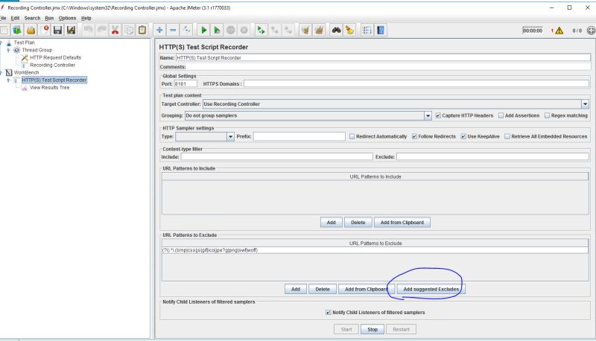Viewport: 596px width, 341px height.
Task: Open the Run menu
Action: [49, 18]
